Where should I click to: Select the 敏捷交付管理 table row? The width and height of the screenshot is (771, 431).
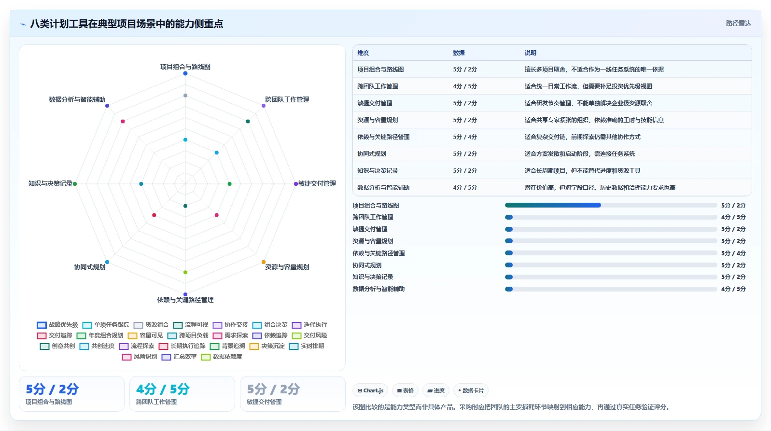coord(552,103)
